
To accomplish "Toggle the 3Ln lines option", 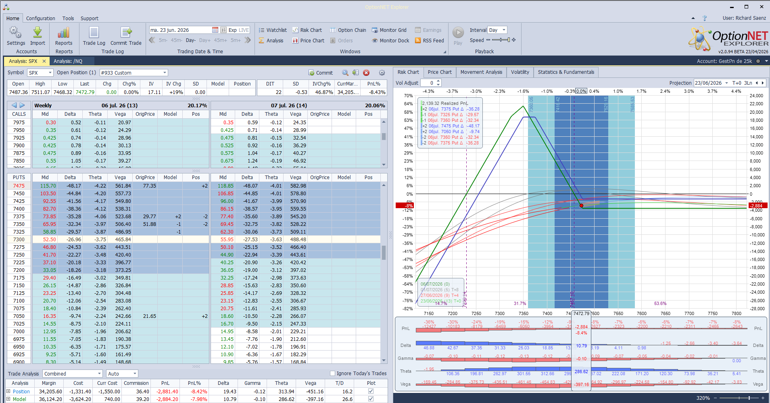I will tap(748, 83).
